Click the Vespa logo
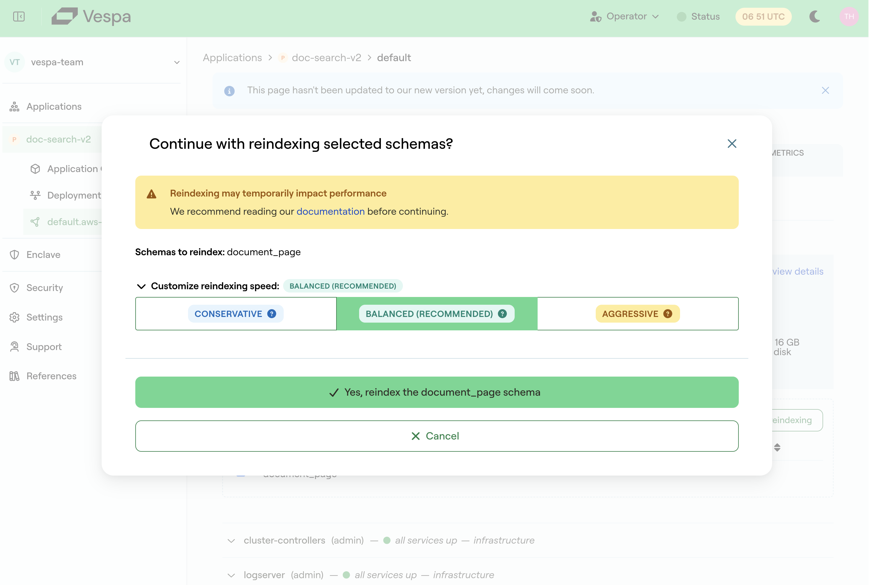The height and width of the screenshot is (585, 869). coord(91,16)
